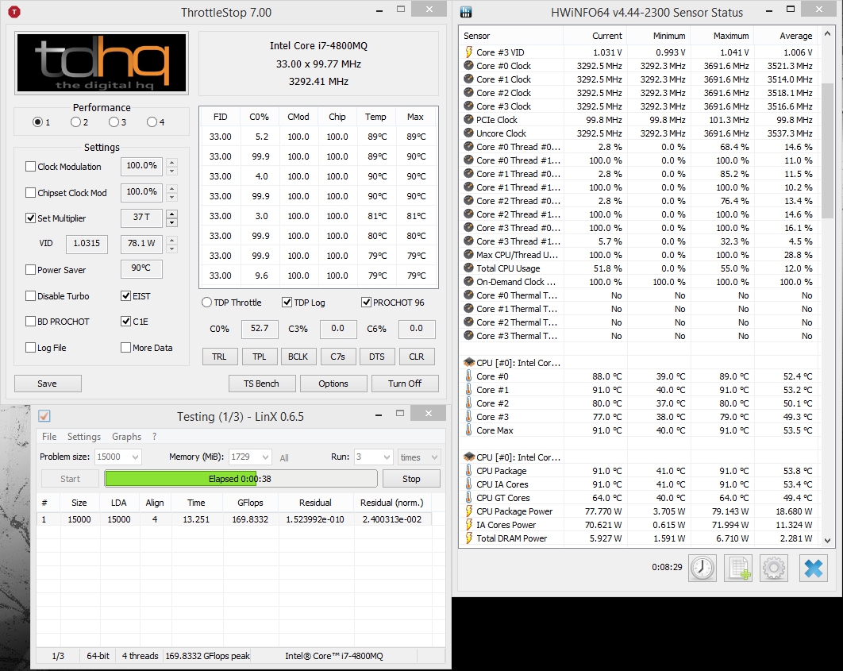Click the IA Cores Power bolt icon
The height and width of the screenshot is (671, 843).
click(468, 525)
